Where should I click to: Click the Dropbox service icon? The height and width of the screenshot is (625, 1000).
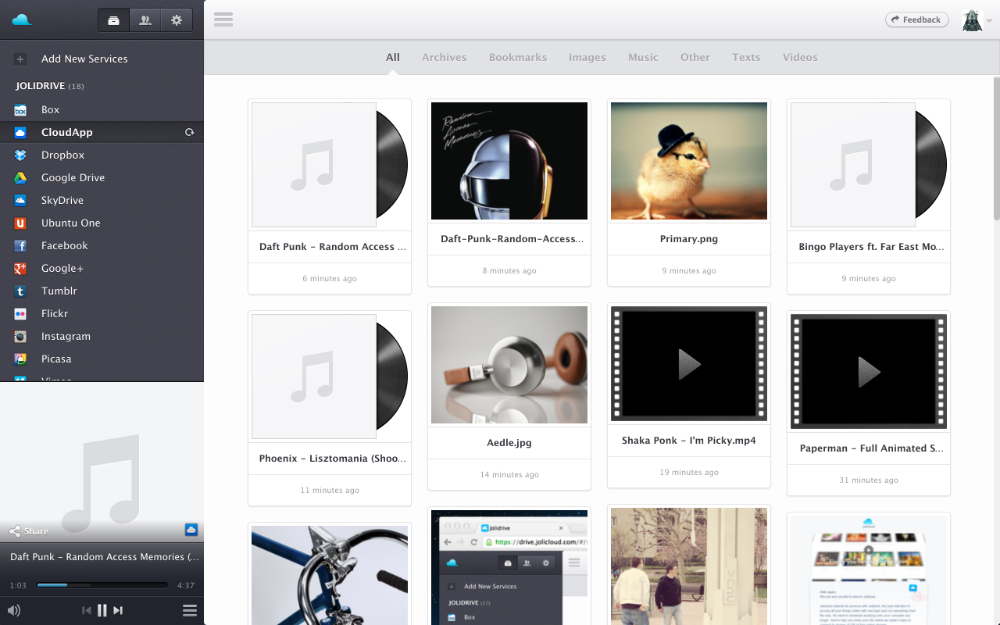pos(21,155)
